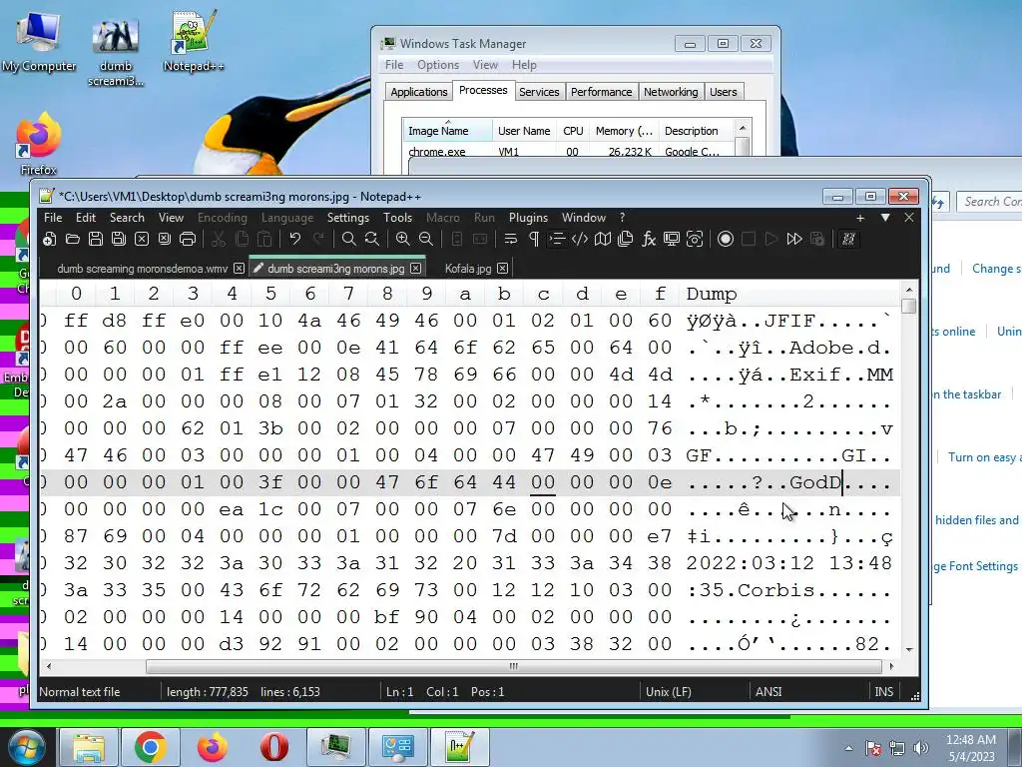
Task: Click the Folder as Workspace icon
Action: pyautogui.click(x=672, y=240)
